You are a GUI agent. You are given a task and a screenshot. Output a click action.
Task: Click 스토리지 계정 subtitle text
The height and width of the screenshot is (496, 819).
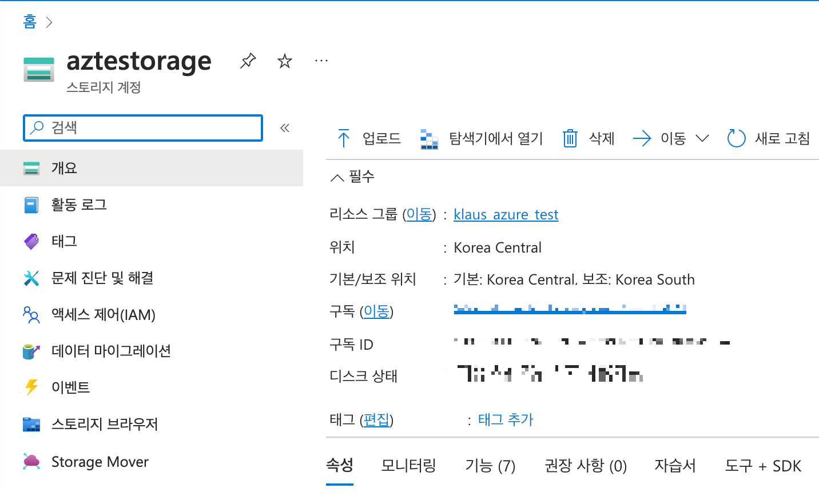click(104, 87)
